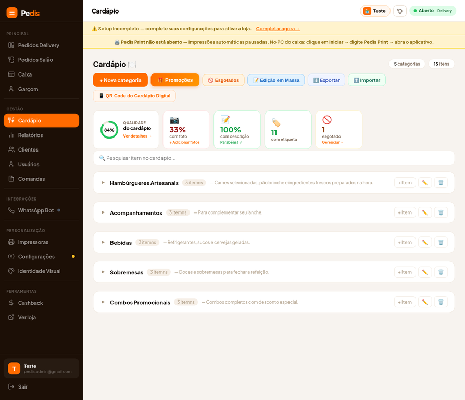The width and height of the screenshot is (465, 400).
Task: Expand the Combos Promocionais category
Action: (103, 302)
